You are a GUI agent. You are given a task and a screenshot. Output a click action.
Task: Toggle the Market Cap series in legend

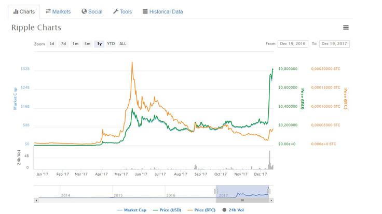tap(132, 210)
